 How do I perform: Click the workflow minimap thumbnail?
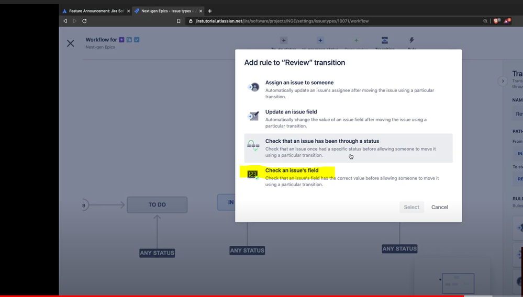[458, 283]
